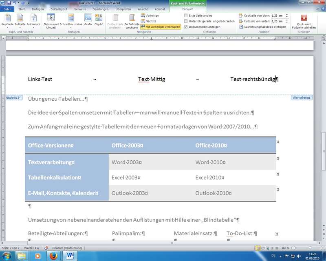Select the Entwurf tab
The width and height of the screenshot is (326, 261).
[x=187, y=9]
